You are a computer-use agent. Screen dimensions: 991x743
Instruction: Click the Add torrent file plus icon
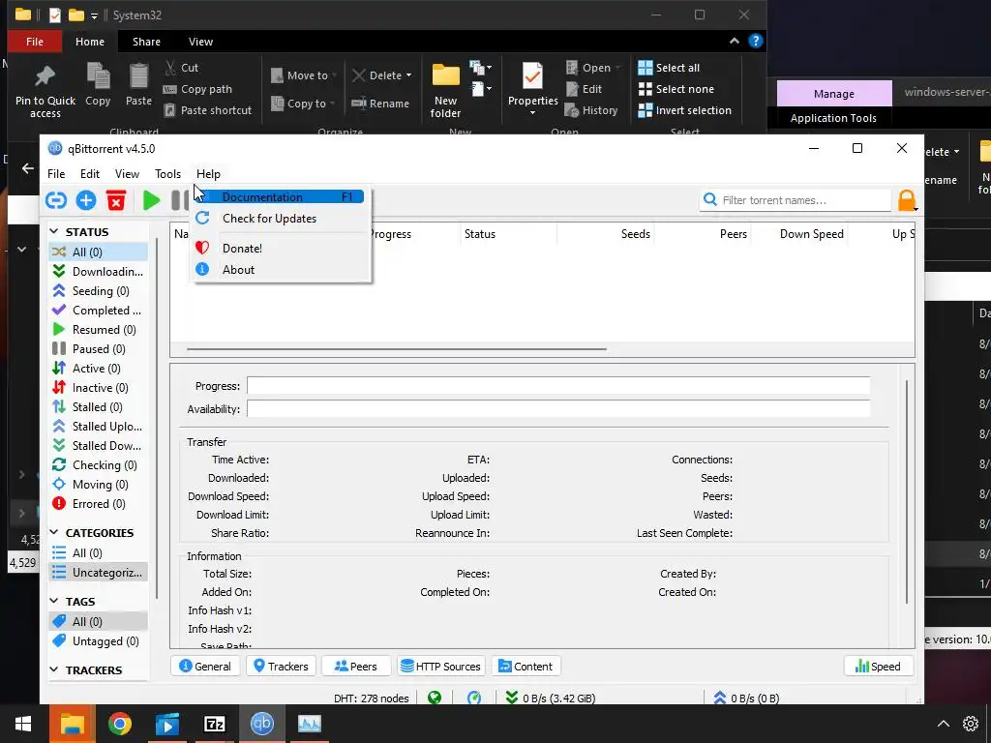click(x=86, y=200)
